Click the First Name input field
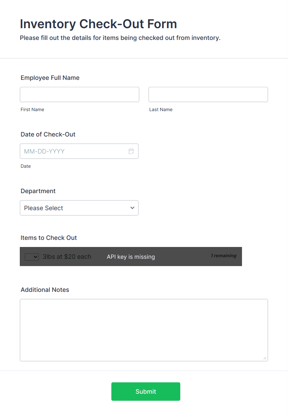The image size is (288, 416). coord(79,94)
